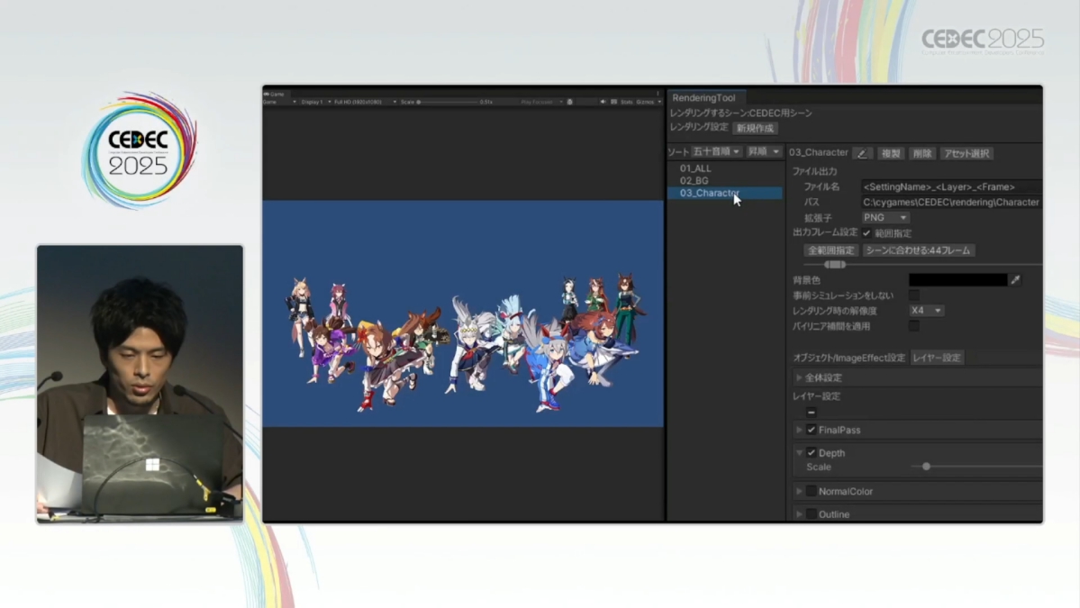The width and height of the screenshot is (1080, 608).
Task: Toggle the 範囲指定 checkbox
Action: 867,233
